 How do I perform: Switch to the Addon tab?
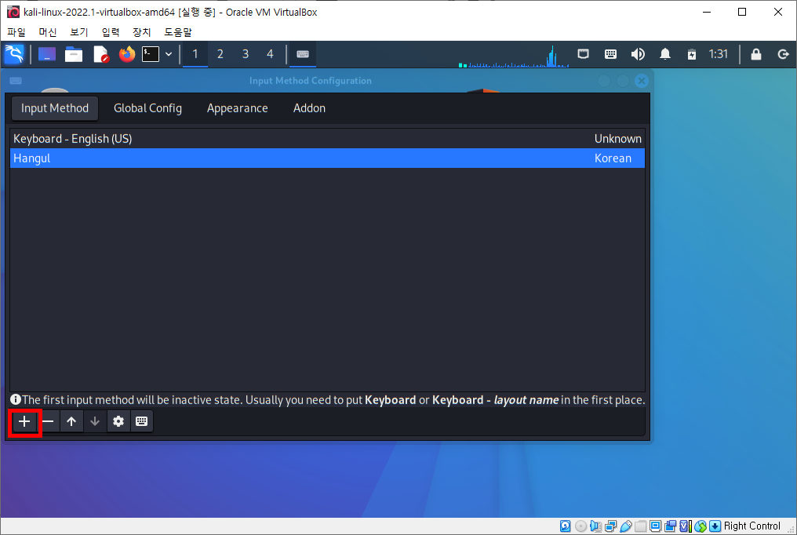(x=310, y=108)
